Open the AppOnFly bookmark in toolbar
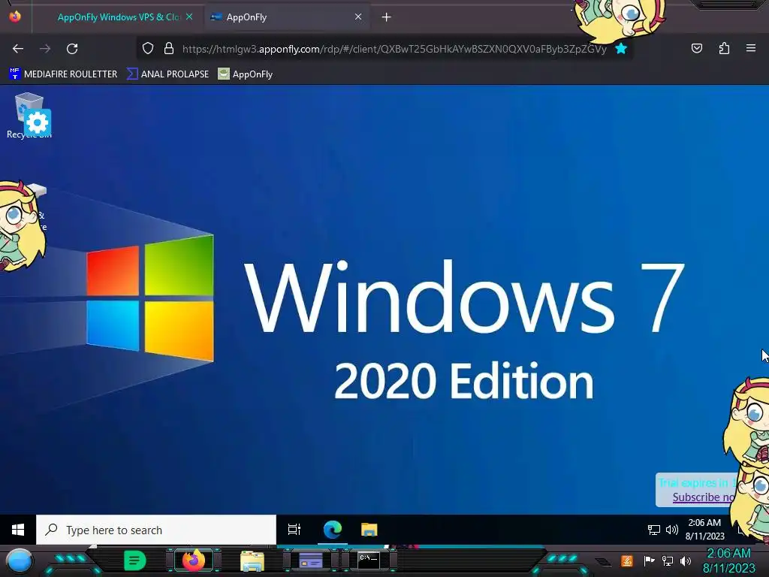The height and width of the screenshot is (577, 769). tap(246, 74)
